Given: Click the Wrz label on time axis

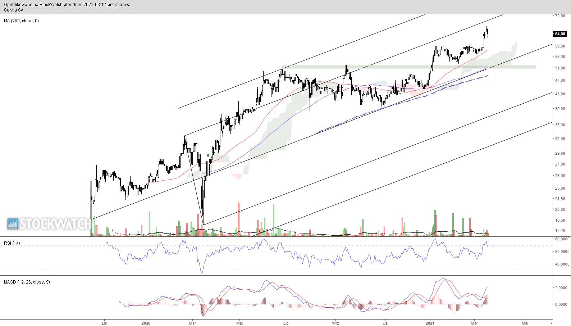Looking at the screenshot, I should click(x=335, y=323).
